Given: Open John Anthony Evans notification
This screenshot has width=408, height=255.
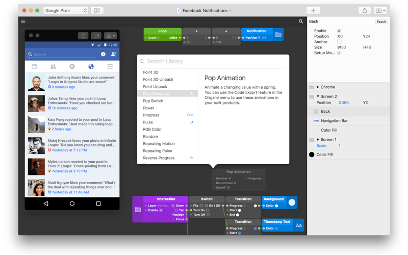Looking at the screenshot, I should 72,82.
